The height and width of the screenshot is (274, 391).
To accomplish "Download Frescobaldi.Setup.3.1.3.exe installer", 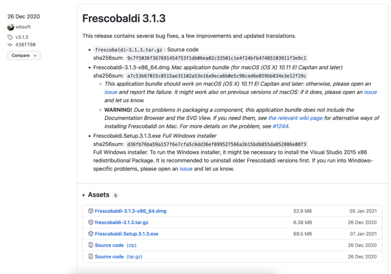I will pyautogui.click(x=127, y=234).
